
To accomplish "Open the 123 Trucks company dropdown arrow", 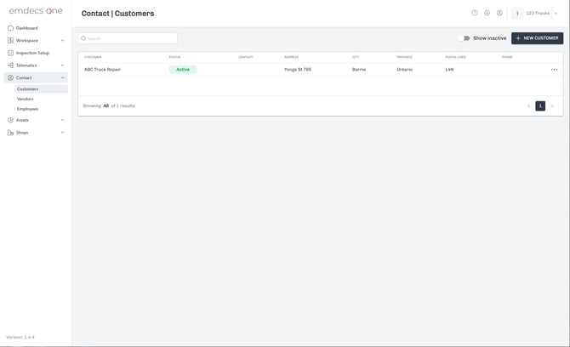I will [556, 14].
